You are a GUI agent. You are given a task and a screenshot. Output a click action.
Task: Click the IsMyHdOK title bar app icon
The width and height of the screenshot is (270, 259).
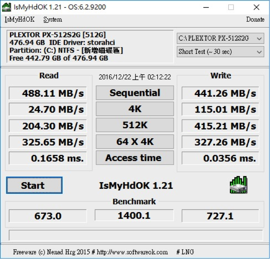click(7, 7)
